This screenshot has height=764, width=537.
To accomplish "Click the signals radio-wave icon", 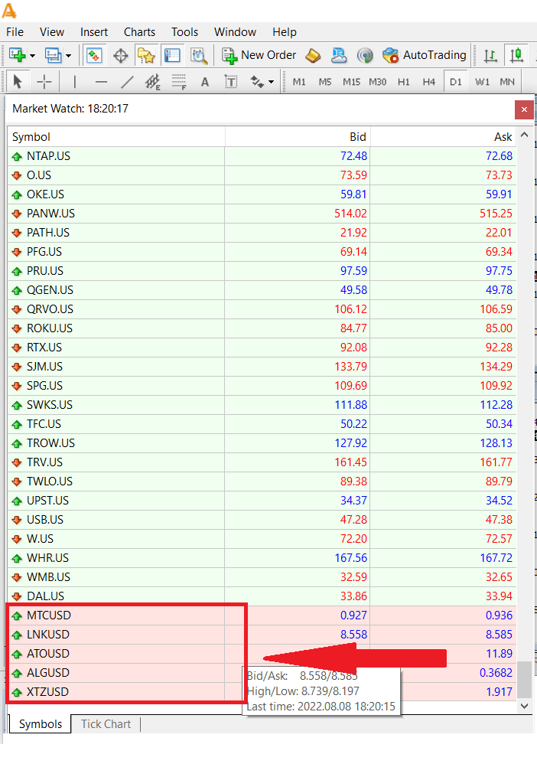I will click(x=365, y=56).
